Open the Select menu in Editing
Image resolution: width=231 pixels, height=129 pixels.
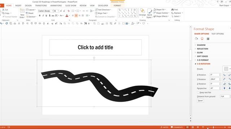click(x=176, y=16)
